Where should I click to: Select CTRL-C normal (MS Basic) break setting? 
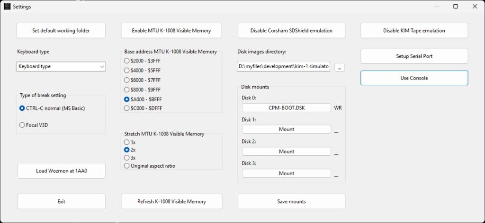tap(22, 108)
